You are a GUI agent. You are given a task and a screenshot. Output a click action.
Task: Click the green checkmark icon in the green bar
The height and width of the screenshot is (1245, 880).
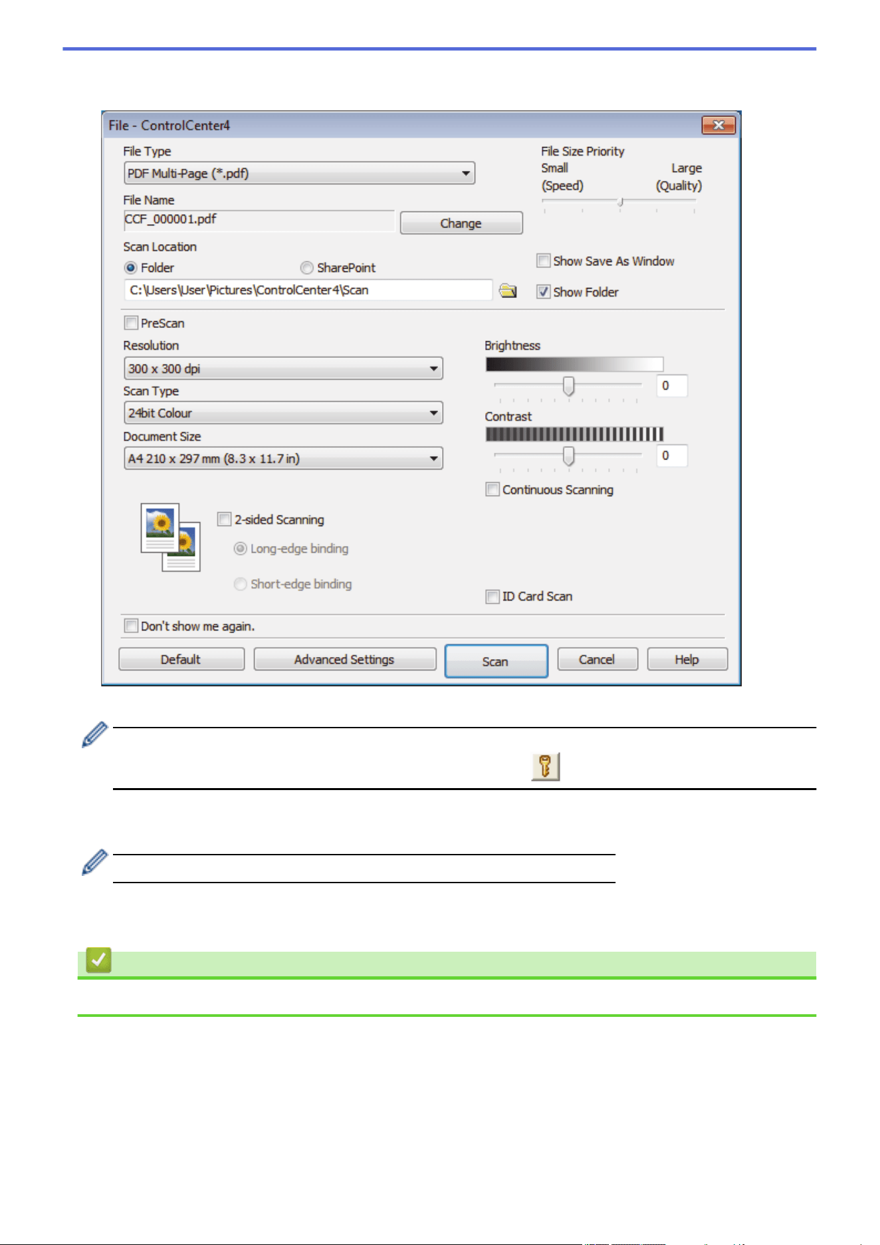tap(98, 960)
